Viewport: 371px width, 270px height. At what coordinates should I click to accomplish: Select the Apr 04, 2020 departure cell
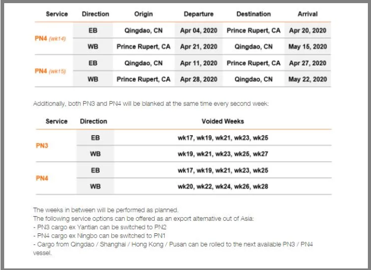click(x=199, y=30)
